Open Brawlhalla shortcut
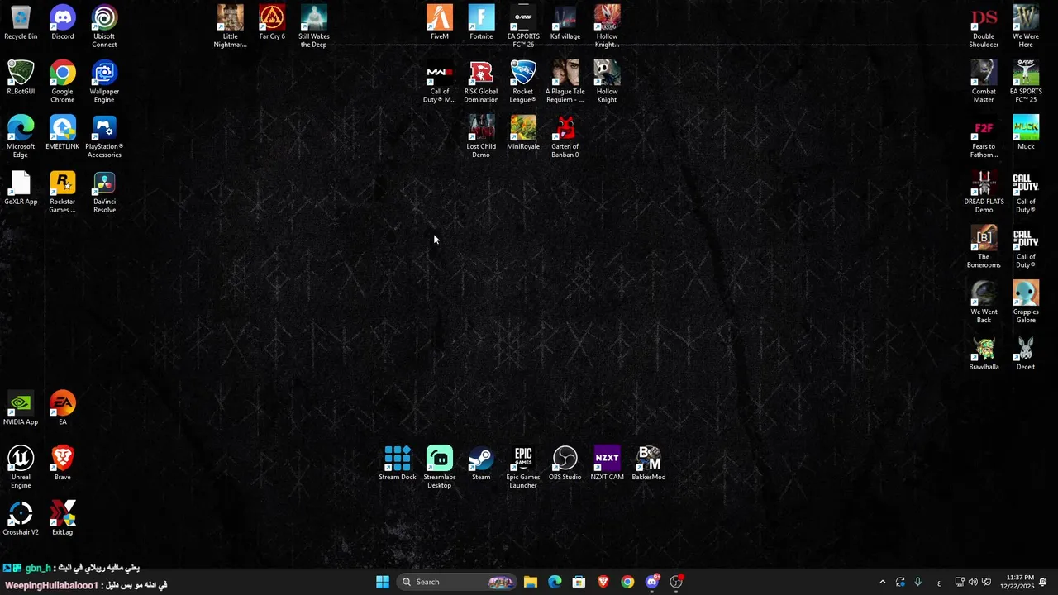Viewport: 1058px width, 595px height. pyautogui.click(x=984, y=354)
